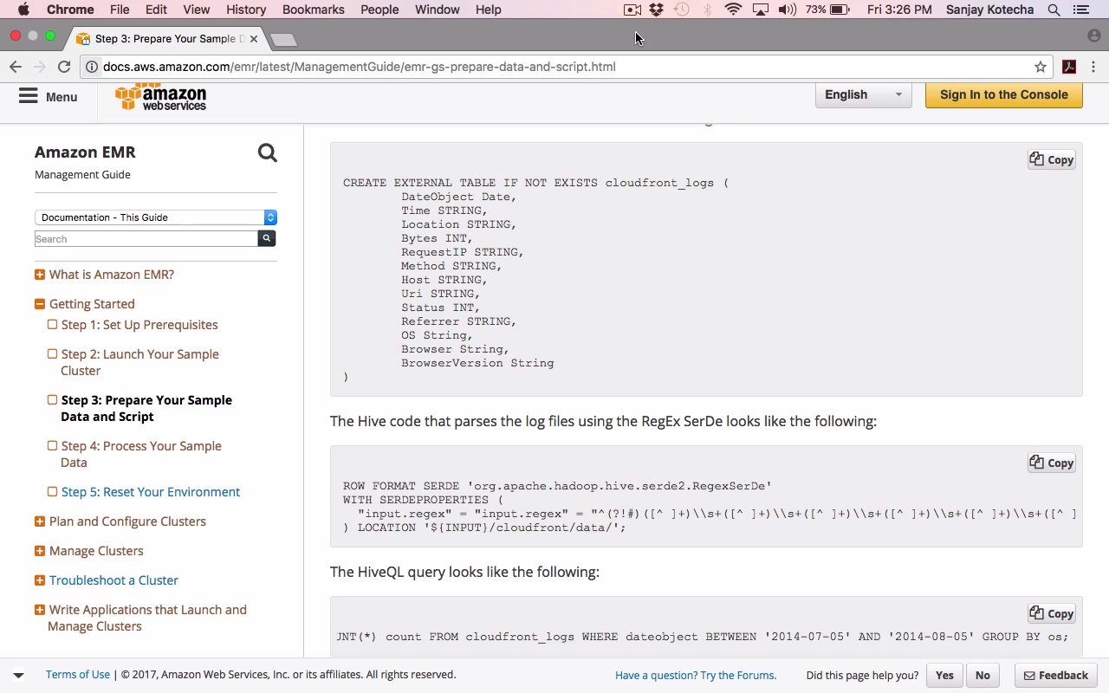Click the Time Machine icon

[682, 10]
